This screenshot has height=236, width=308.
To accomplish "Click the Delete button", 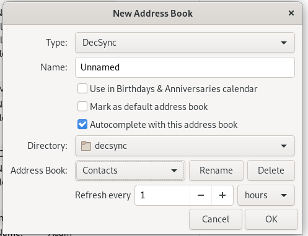I will click(x=271, y=171).
